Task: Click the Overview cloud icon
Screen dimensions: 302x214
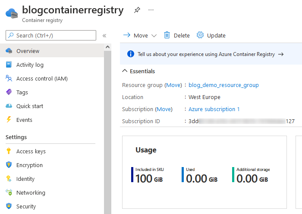Action: [9, 51]
